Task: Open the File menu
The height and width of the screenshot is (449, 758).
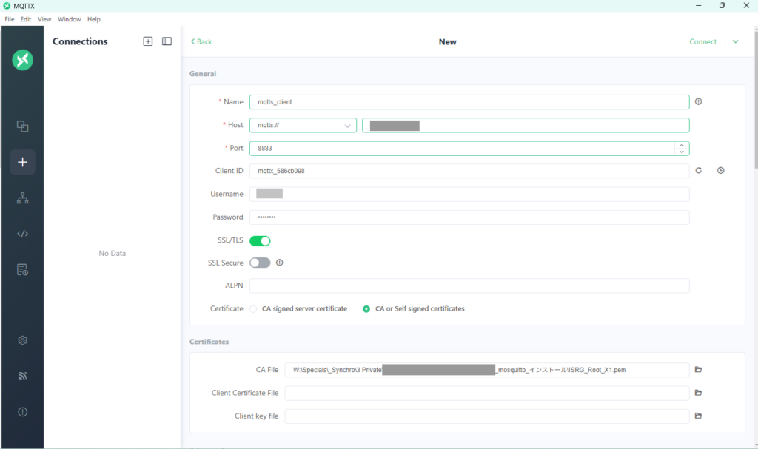Action: click(x=10, y=19)
